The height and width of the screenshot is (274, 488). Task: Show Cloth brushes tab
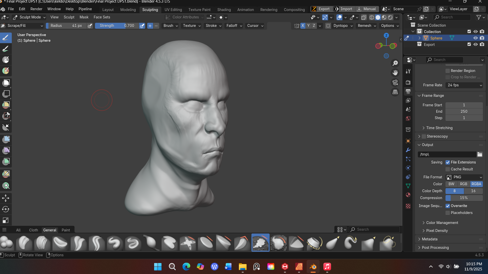34,230
